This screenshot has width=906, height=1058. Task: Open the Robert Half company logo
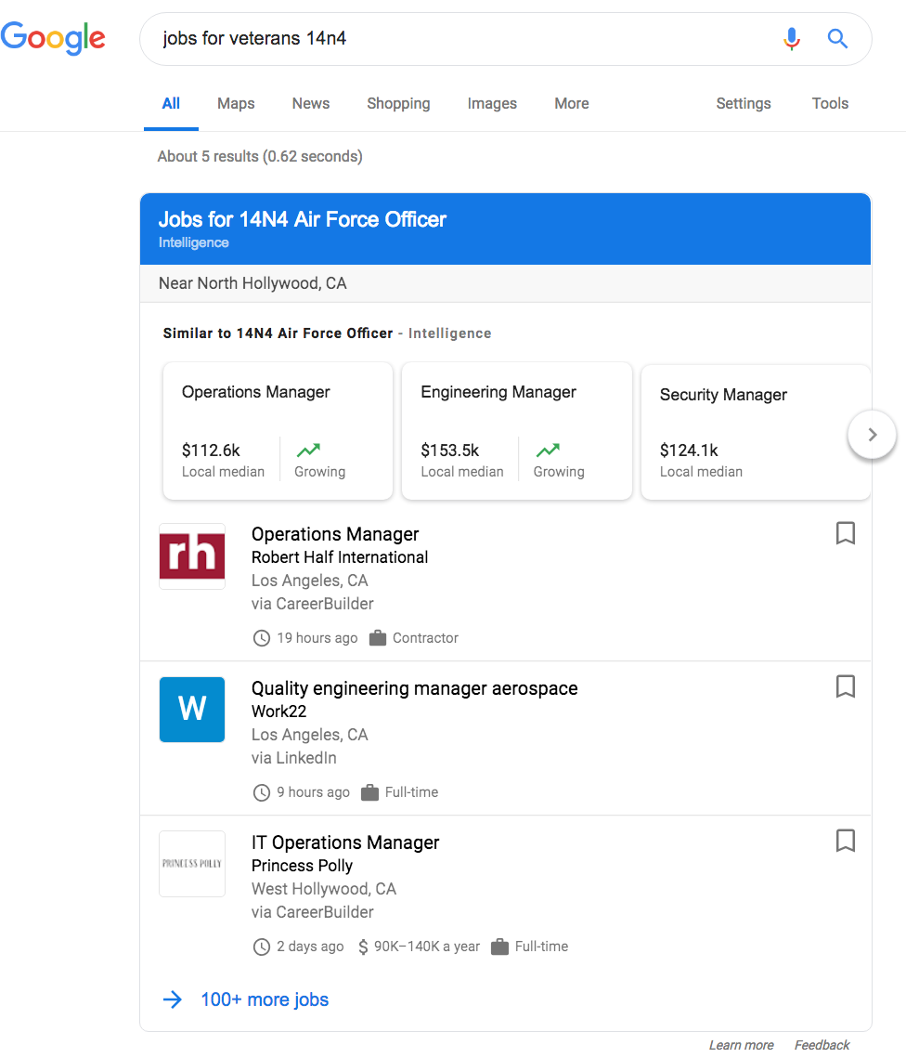coord(192,556)
